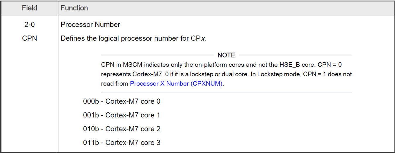Select the 010b Cortex-M7 core 2 entry
395x153 pixels.
point(121,129)
